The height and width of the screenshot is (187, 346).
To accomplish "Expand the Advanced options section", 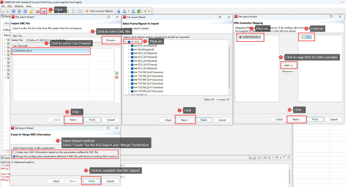I will coord(12,162).
